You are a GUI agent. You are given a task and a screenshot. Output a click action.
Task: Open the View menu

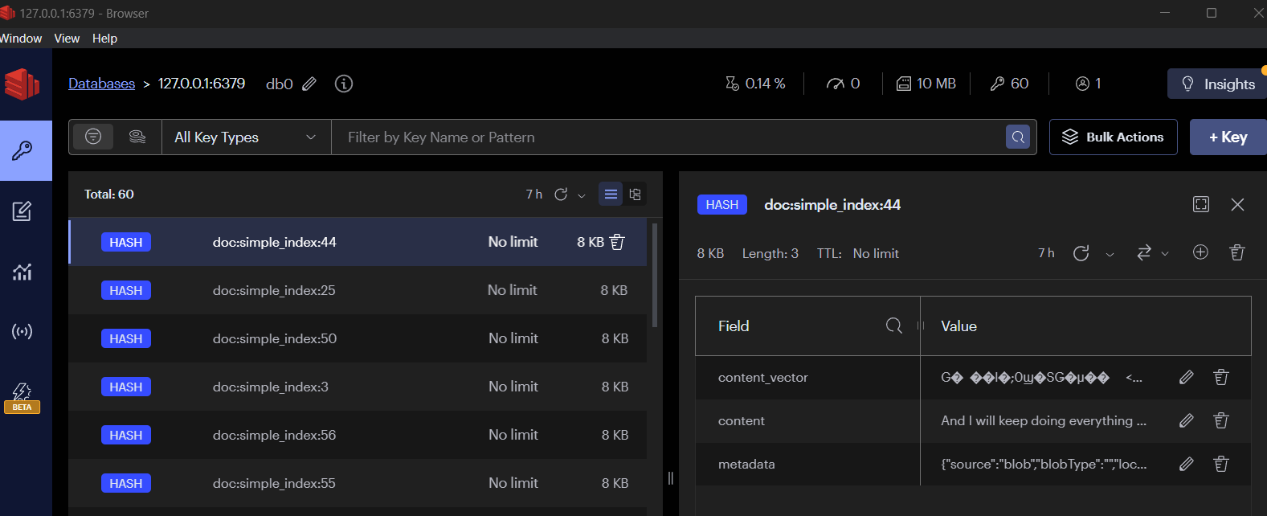tap(67, 39)
